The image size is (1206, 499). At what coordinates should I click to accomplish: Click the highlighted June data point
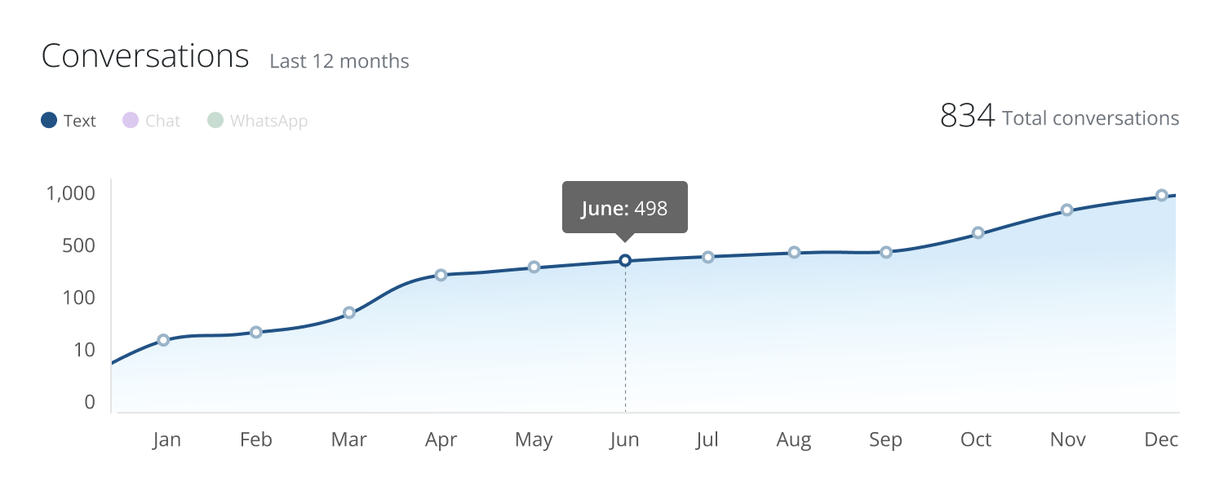625,260
